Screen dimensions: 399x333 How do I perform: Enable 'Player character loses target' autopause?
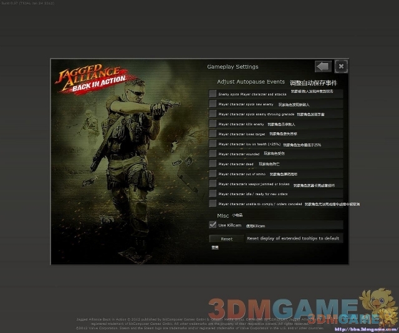pos(213,133)
